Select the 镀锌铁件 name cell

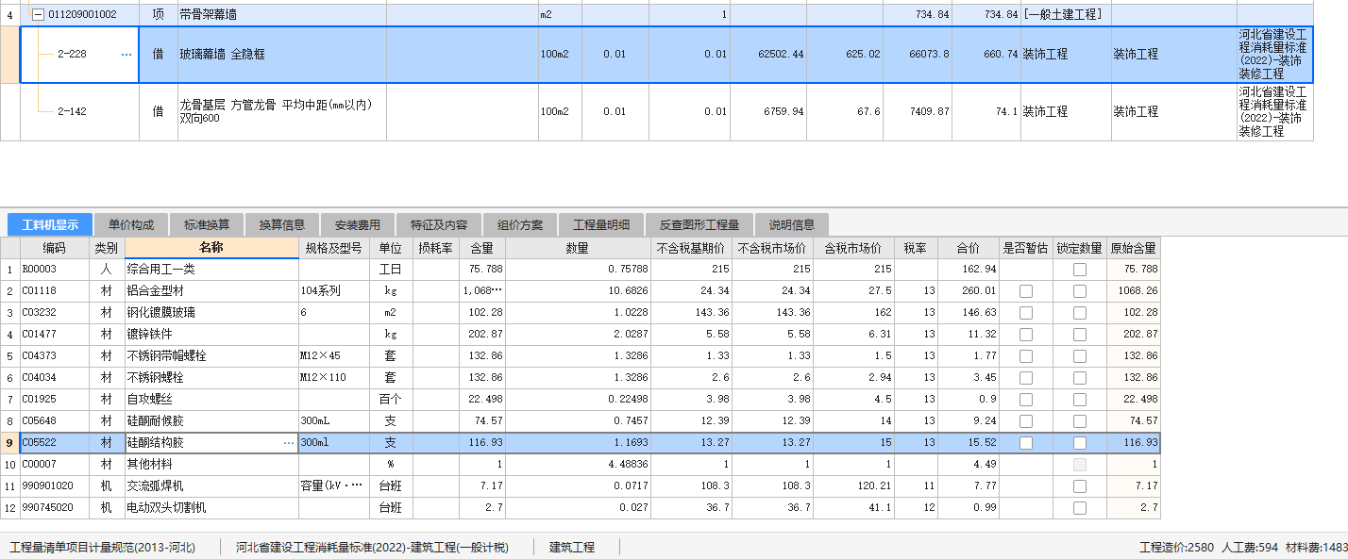pyautogui.click(x=211, y=335)
